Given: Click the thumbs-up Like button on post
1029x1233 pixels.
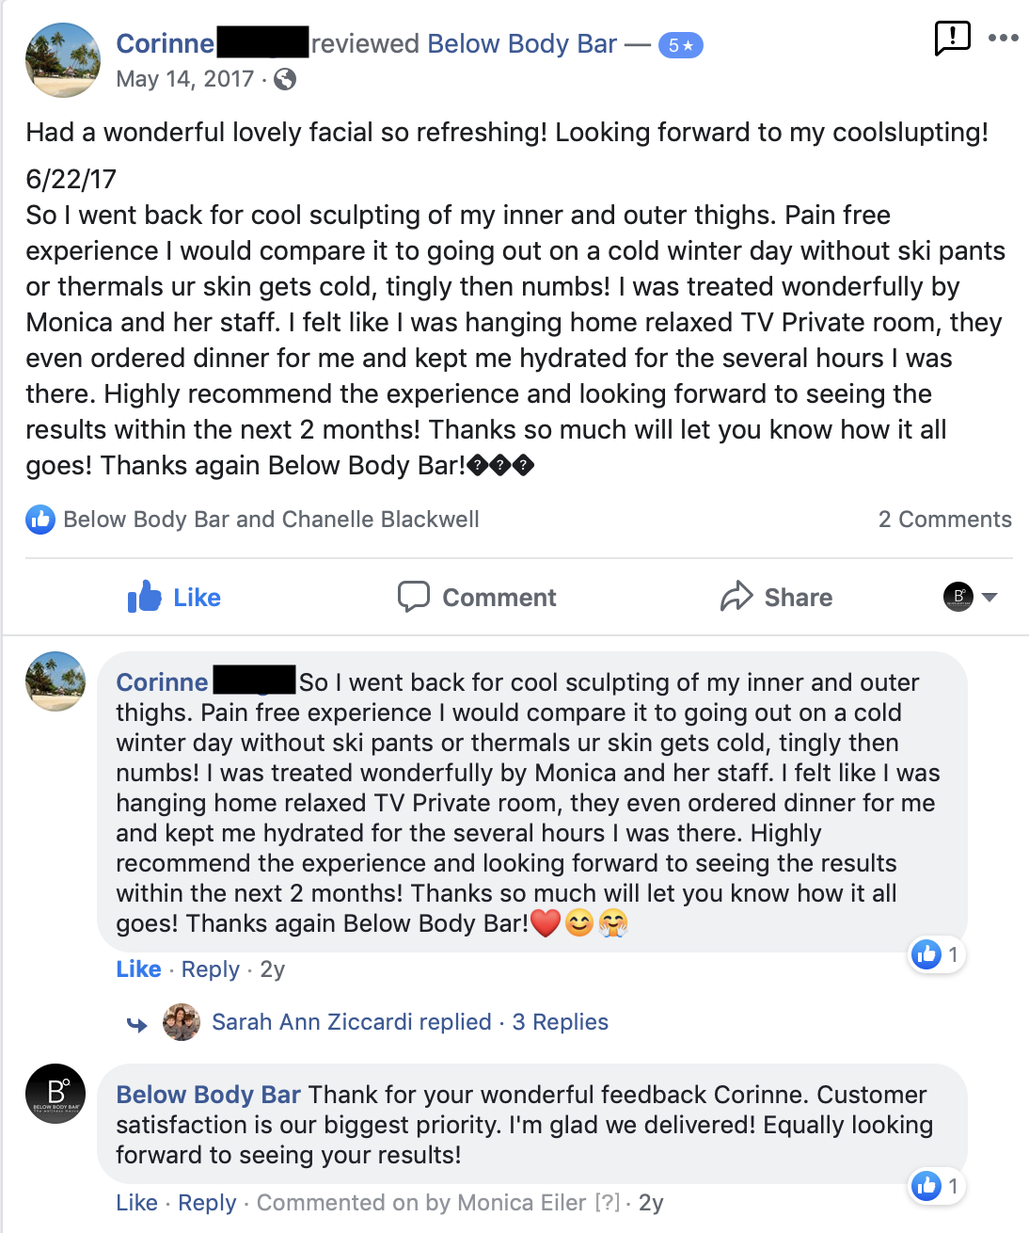Looking at the screenshot, I should click(174, 597).
